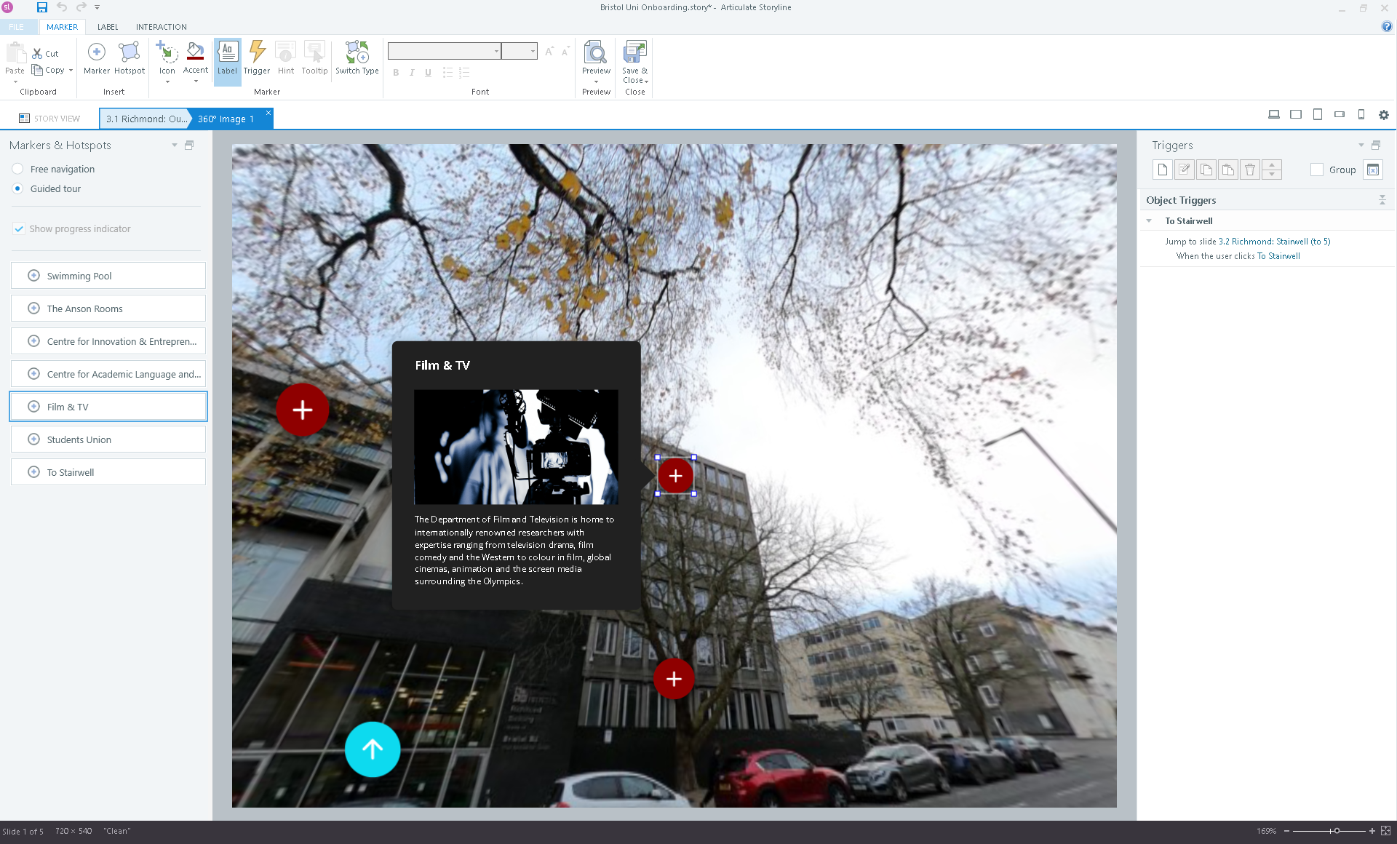Click the Save & Close icon
Screen dimensions: 1397x844
(634, 53)
